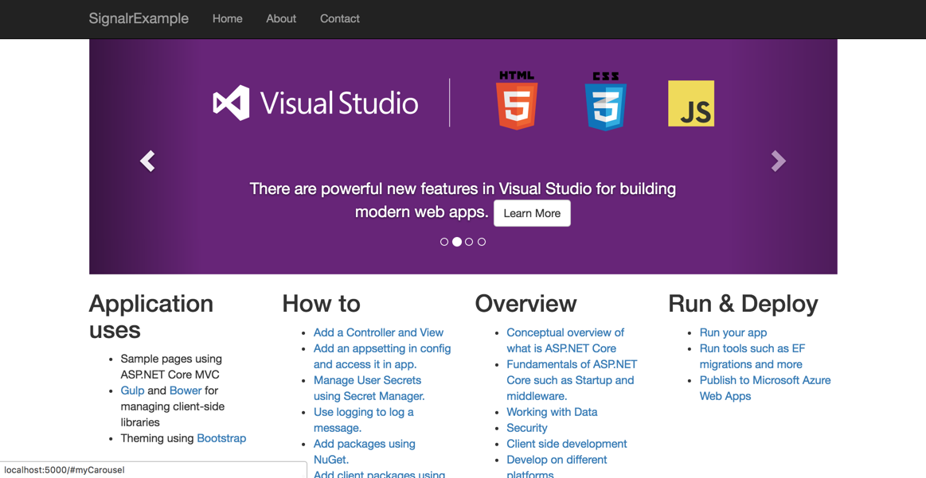This screenshot has width=926, height=478.
Task: Open Fundamentals of ASP.NET Core link
Action: point(572,381)
